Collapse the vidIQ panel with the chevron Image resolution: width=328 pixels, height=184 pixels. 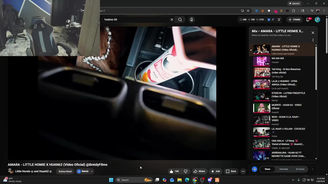(312, 169)
